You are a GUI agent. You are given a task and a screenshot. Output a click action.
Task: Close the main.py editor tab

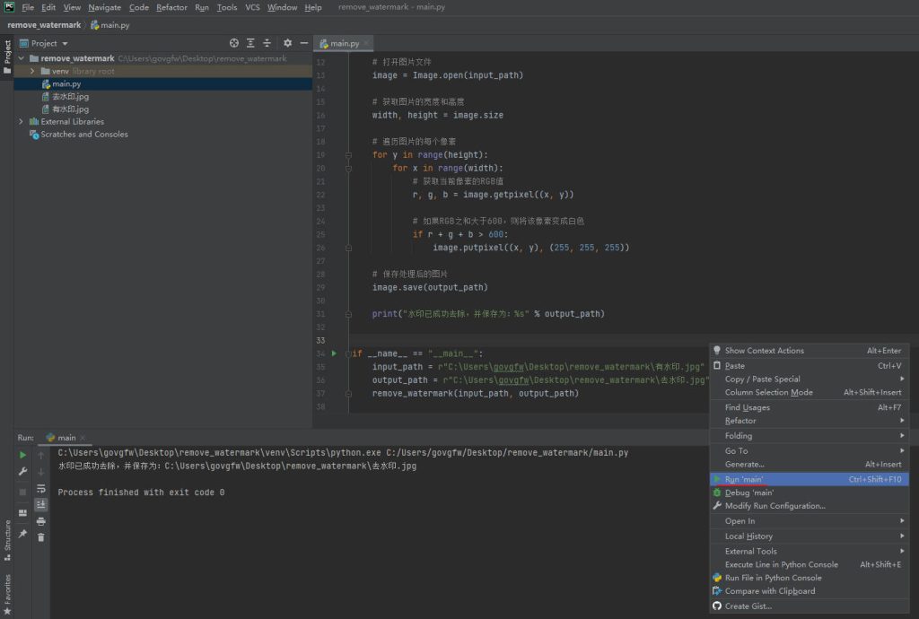click(x=366, y=43)
